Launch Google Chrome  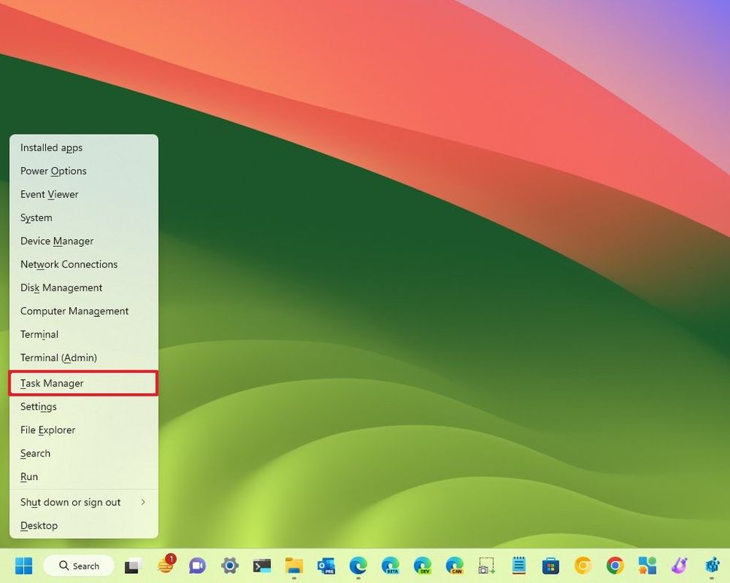pos(615,565)
